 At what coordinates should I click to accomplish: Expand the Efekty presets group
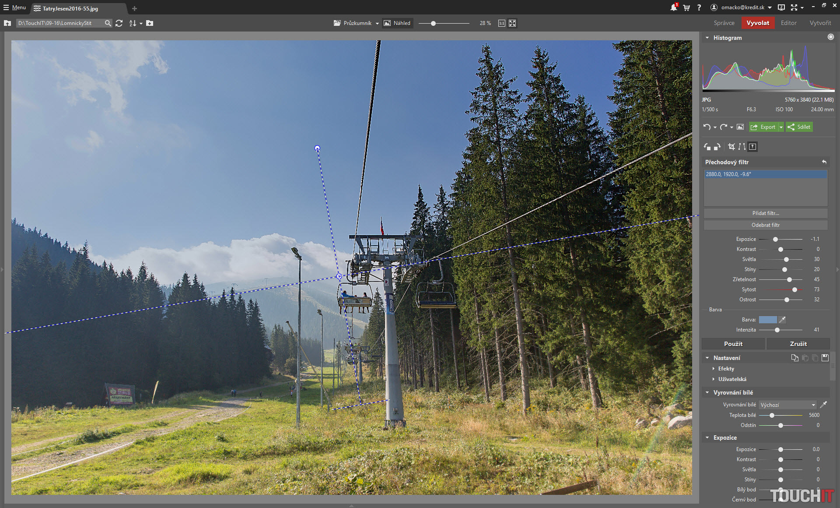click(726, 369)
